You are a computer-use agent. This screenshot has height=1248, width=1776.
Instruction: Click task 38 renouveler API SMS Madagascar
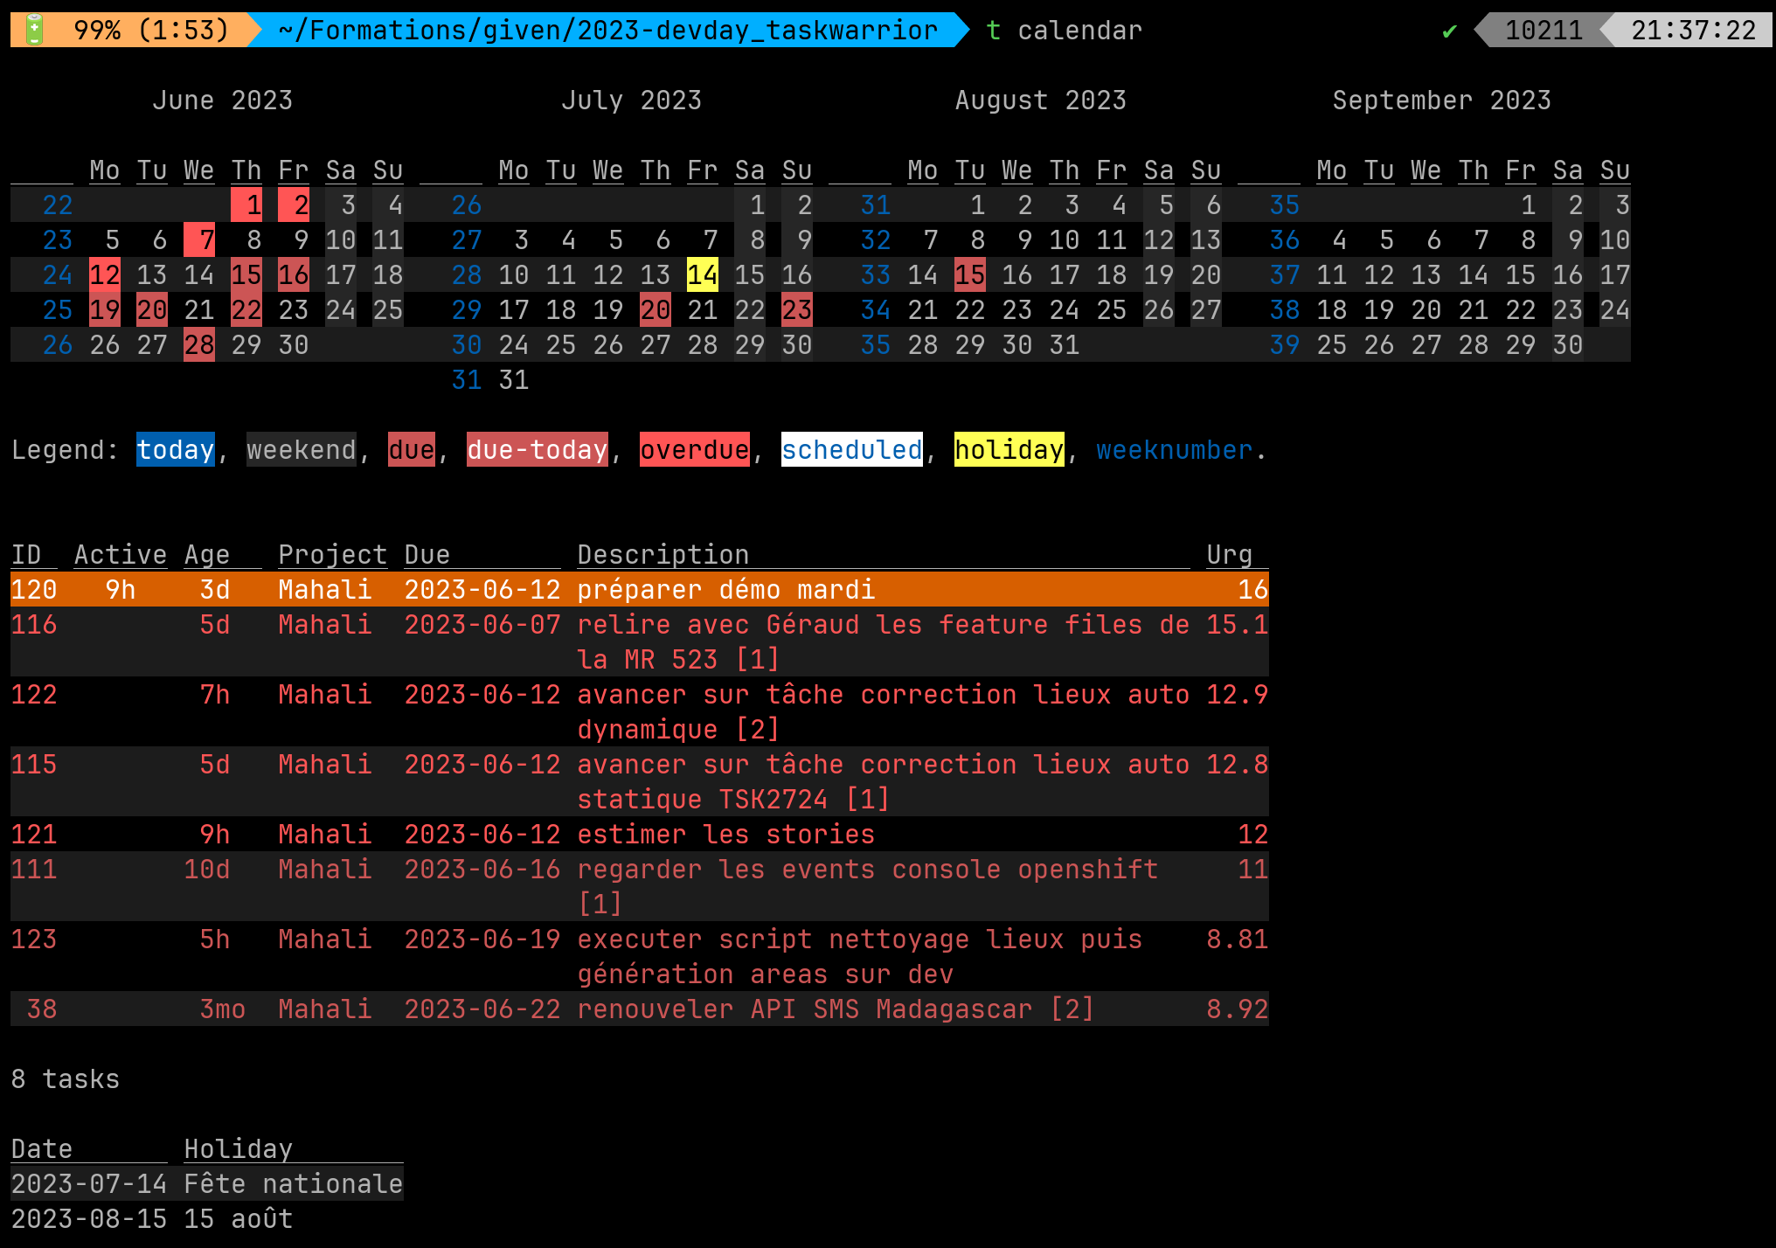tap(835, 1009)
